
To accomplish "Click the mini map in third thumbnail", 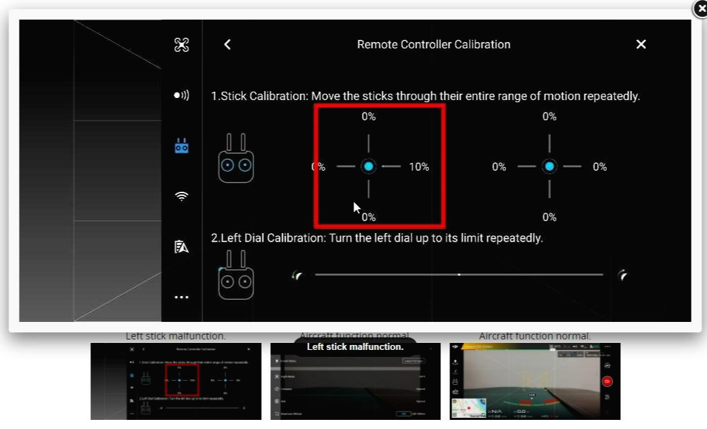I will click(470, 408).
